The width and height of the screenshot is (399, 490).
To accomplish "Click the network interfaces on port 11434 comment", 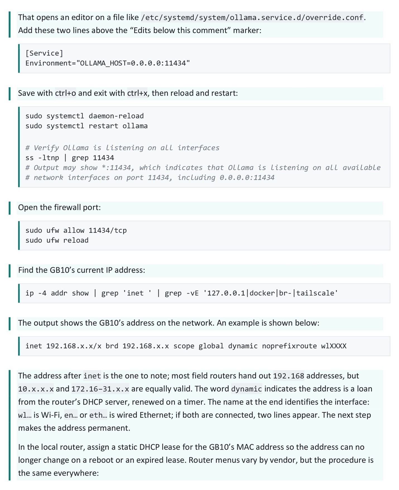I will pos(150,178).
